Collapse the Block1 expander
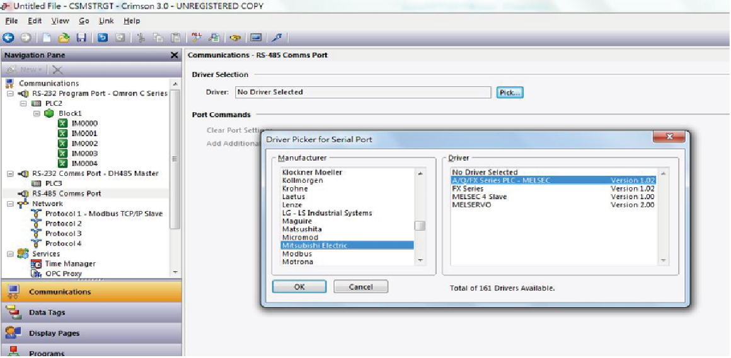 pos(37,113)
